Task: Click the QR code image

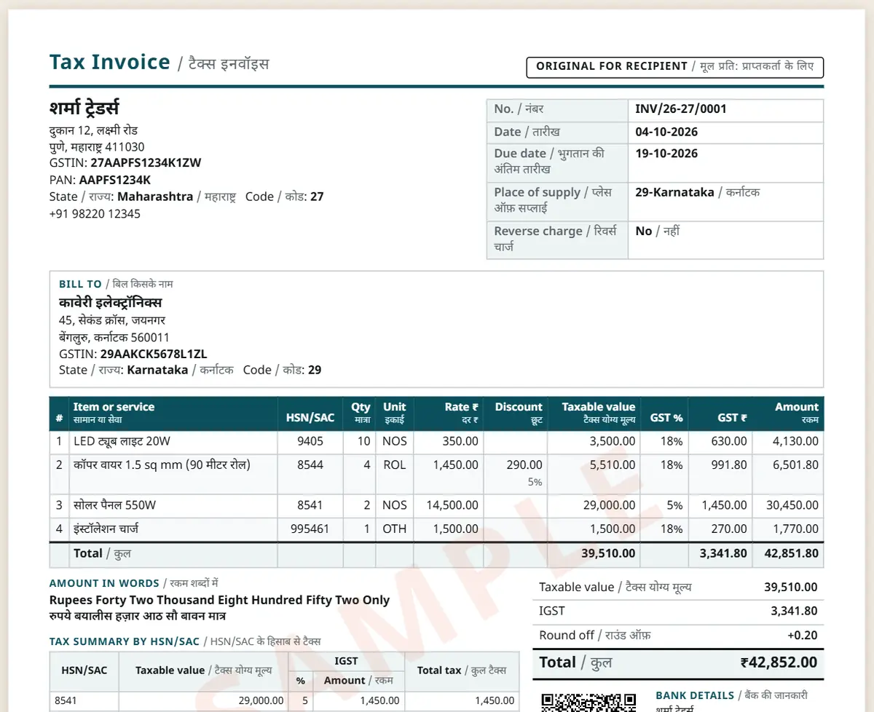Action: pyautogui.click(x=588, y=702)
